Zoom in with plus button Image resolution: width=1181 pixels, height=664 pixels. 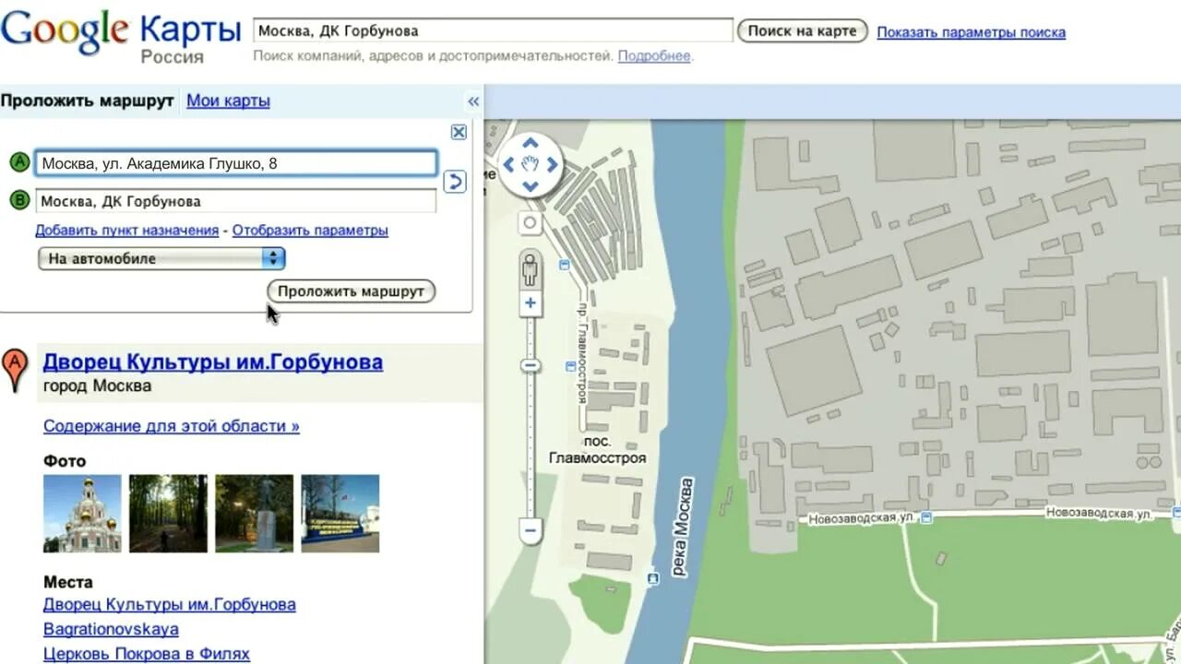pyautogui.click(x=531, y=303)
